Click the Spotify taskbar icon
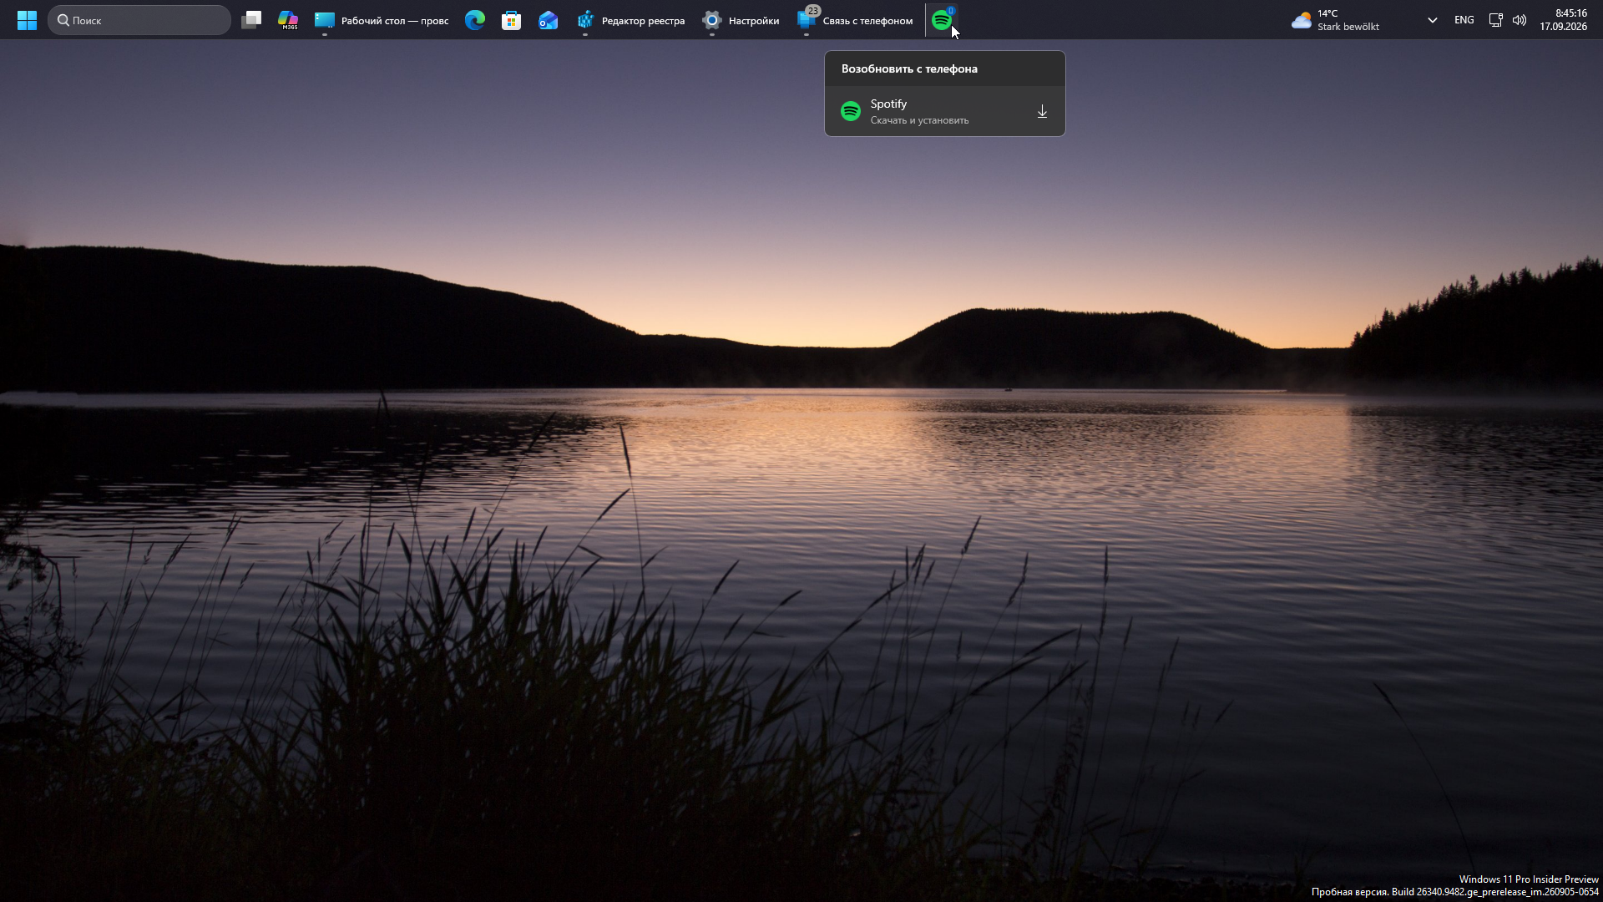 point(942,20)
